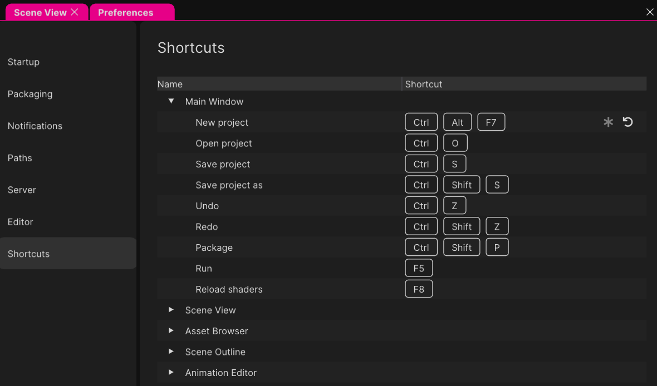The height and width of the screenshot is (386, 657).
Task: Open the Startup settings section
Action: point(23,62)
